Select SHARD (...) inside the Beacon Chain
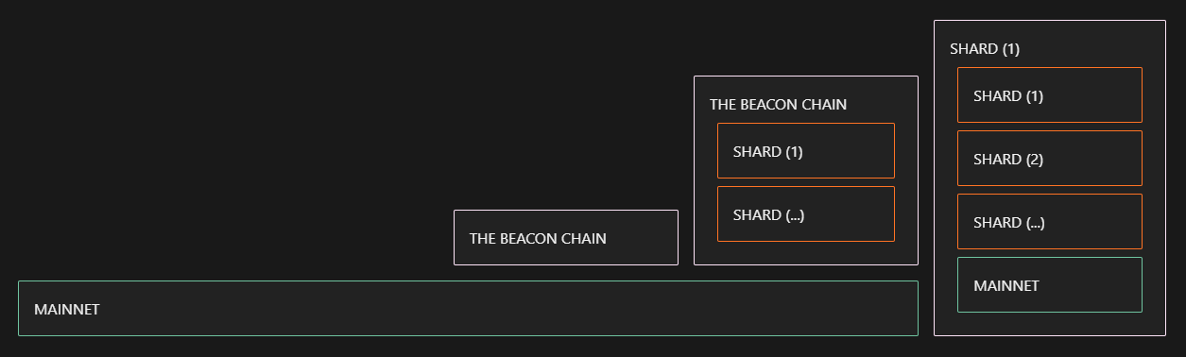Screen dimensions: 1186x357 coord(806,213)
